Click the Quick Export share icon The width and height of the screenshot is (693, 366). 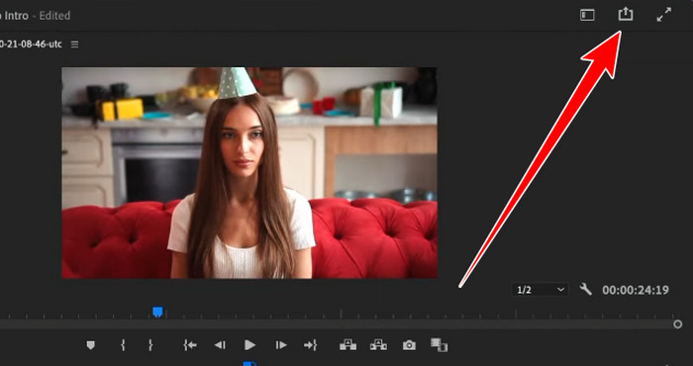tap(626, 15)
